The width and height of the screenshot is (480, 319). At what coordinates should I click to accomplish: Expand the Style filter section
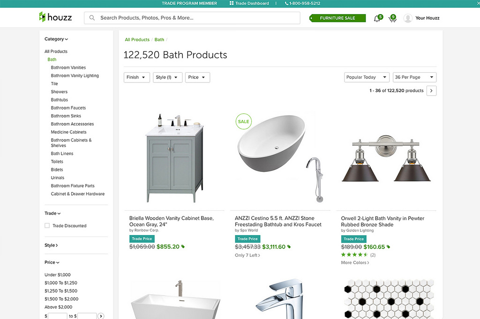(51, 245)
